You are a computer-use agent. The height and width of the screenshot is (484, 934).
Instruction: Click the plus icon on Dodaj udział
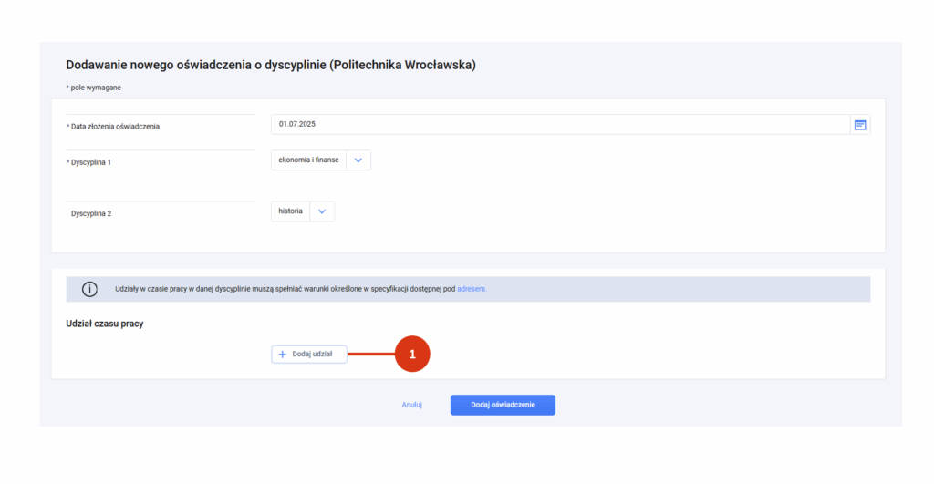point(283,355)
